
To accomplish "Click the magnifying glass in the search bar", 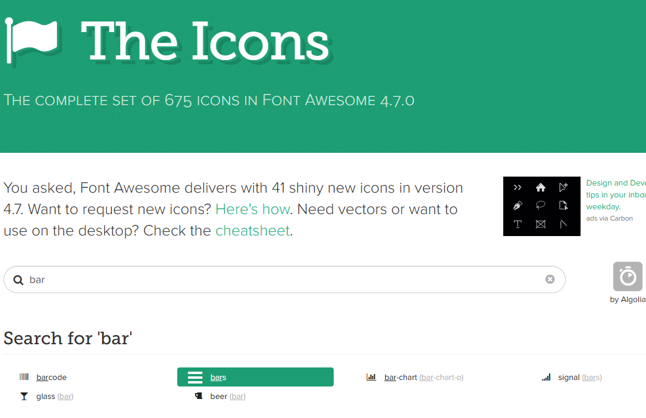I will [17, 279].
